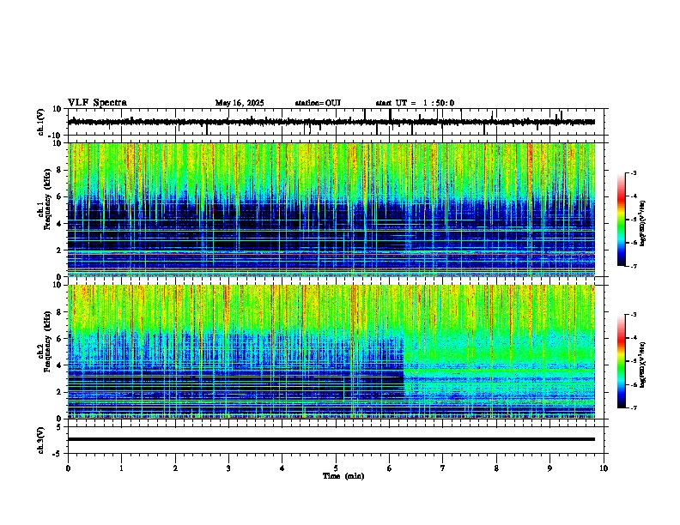The image size is (680, 525).
Task: Click the "ch.3(V)" axis label
Action: pyautogui.click(x=41, y=440)
